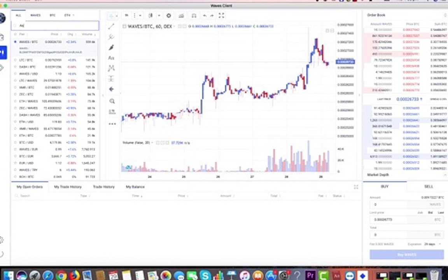The image size is (448, 280).
Task: Click the back arrow chart tool
Action: tap(112, 89)
